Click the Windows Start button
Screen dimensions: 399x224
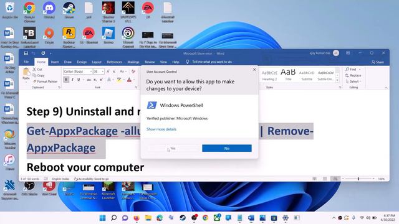click(x=102, y=218)
